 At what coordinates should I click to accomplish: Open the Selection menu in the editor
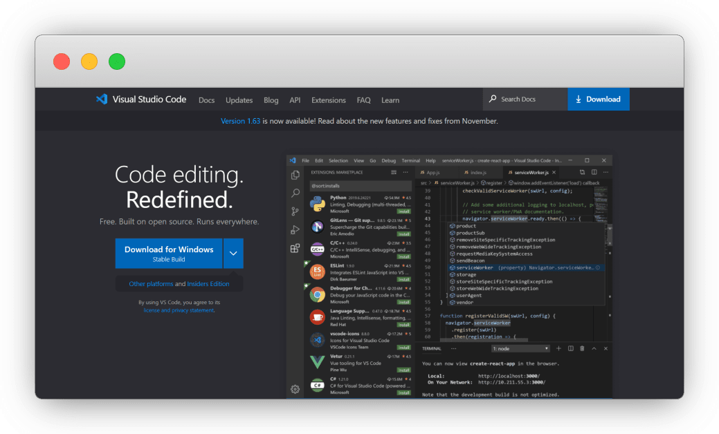(x=338, y=161)
